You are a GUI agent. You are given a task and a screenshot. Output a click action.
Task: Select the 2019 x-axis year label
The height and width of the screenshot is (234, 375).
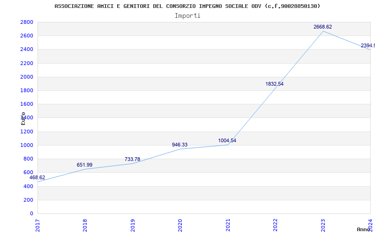pos(133,225)
